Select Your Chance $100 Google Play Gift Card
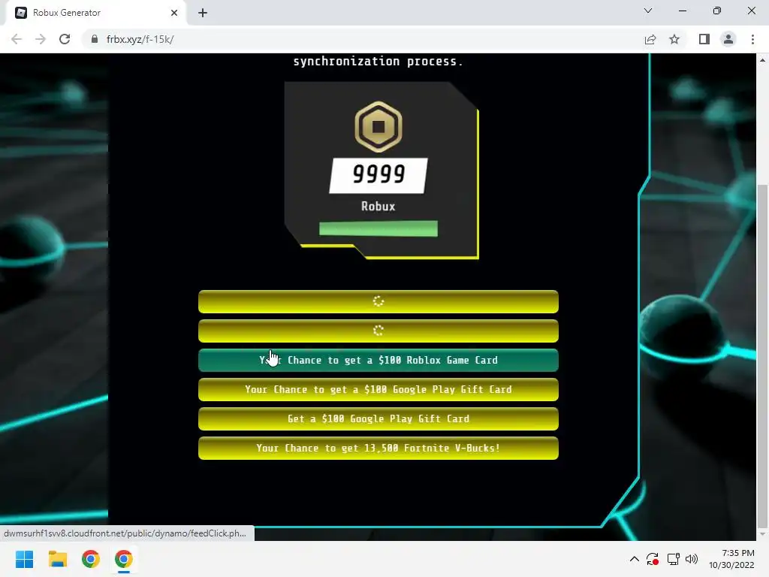 (378, 390)
